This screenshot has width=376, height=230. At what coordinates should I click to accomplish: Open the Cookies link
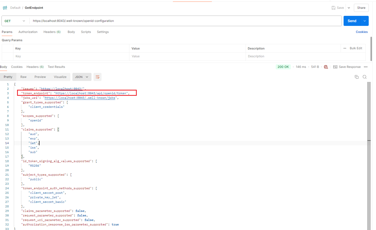coord(361,32)
